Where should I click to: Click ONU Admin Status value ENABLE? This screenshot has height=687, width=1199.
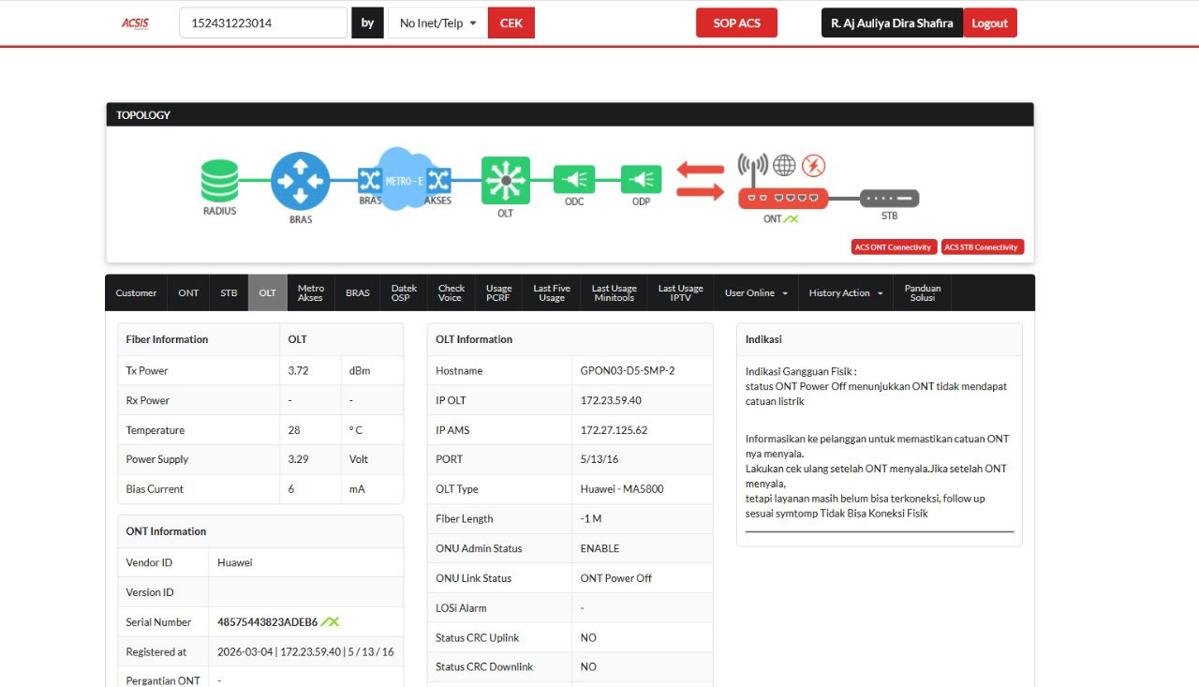coord(599,548)
